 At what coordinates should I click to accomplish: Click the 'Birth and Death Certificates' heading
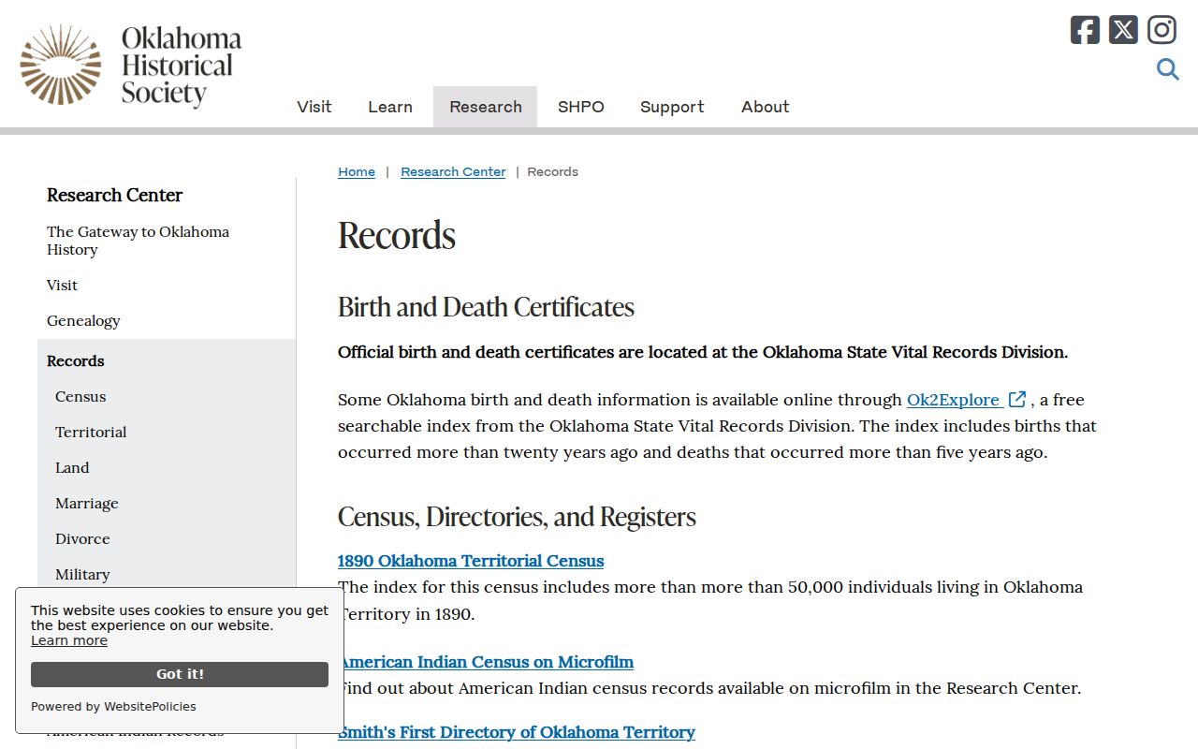[486, 307]
